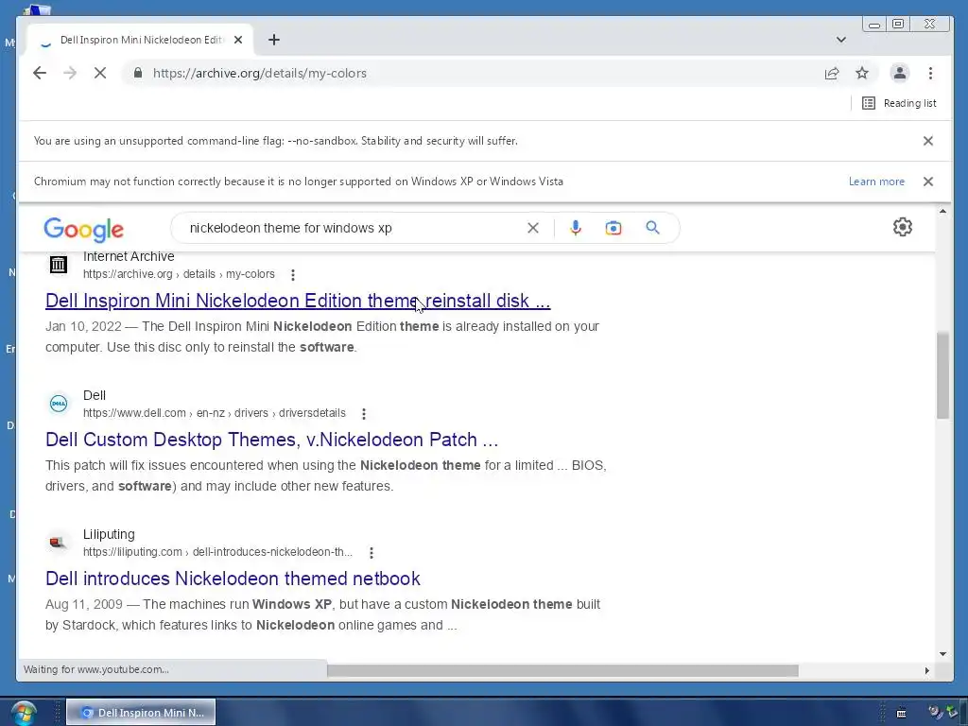
Task: Dismiss the no-sandbox warning bar
Action: (928, 141)
